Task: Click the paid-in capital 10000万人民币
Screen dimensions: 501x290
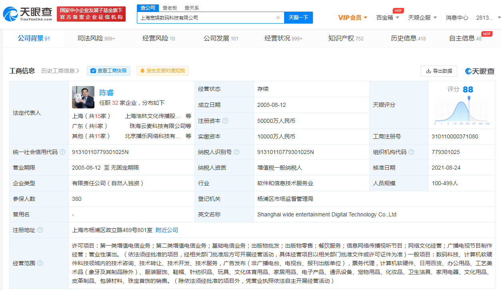Action: pyautogui.click(x=276, y=136)
